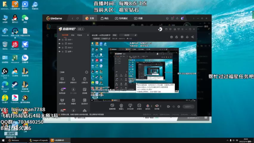The image size is (254, 143).
Task: Switch to first scene tab in sources panel
Action: [x=65, y=35]
